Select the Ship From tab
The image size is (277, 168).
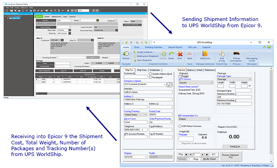tap(142, 70)
